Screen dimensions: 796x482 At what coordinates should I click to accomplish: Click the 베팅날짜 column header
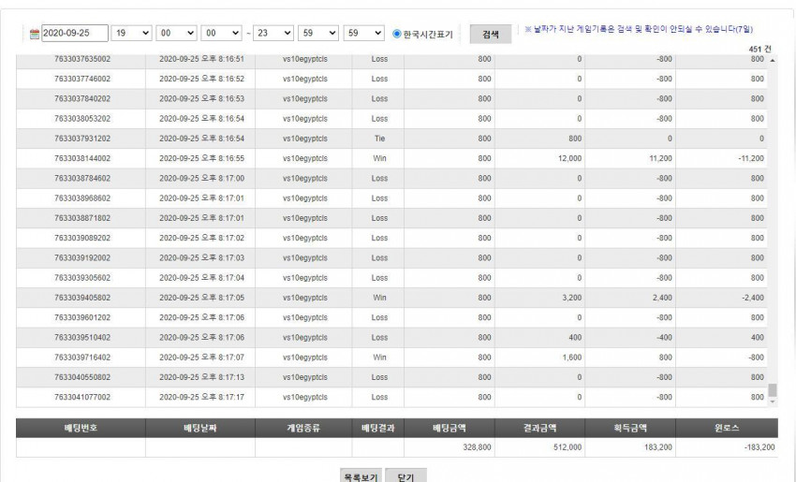coord(200,428)
